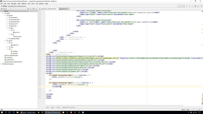Click the tool windows toggle in status bar

tap(2, 110)
